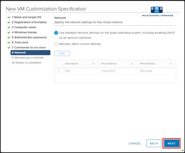Filter the IPv6 Address column
This screenshot has height=153, width=185.
tap(171, 64)
